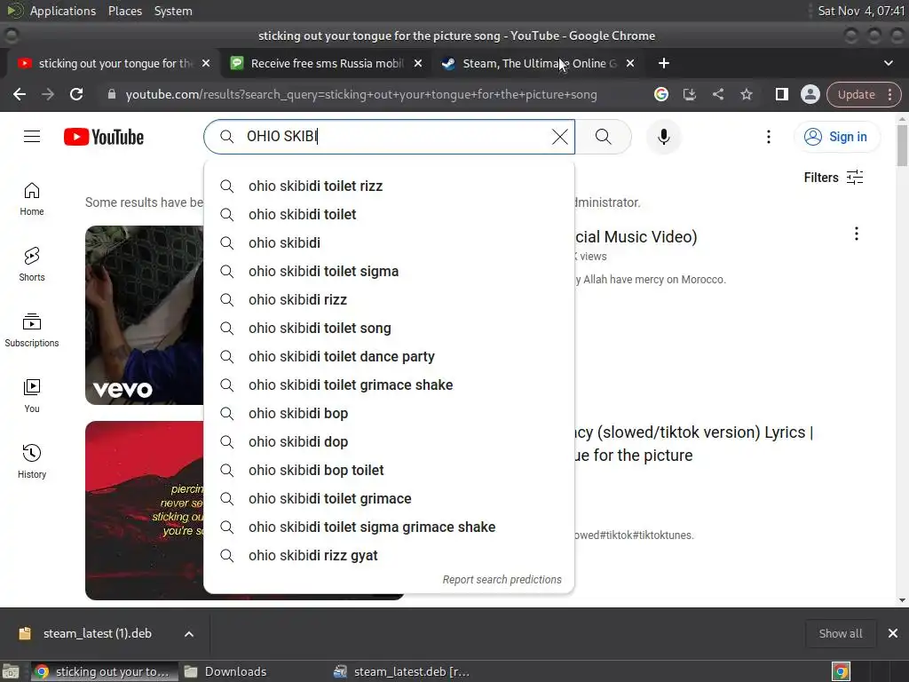Select the suggestion reading exactly 'ohio skibidi rizz'
This screenshot has width=909, height=682.
(389, 300)
